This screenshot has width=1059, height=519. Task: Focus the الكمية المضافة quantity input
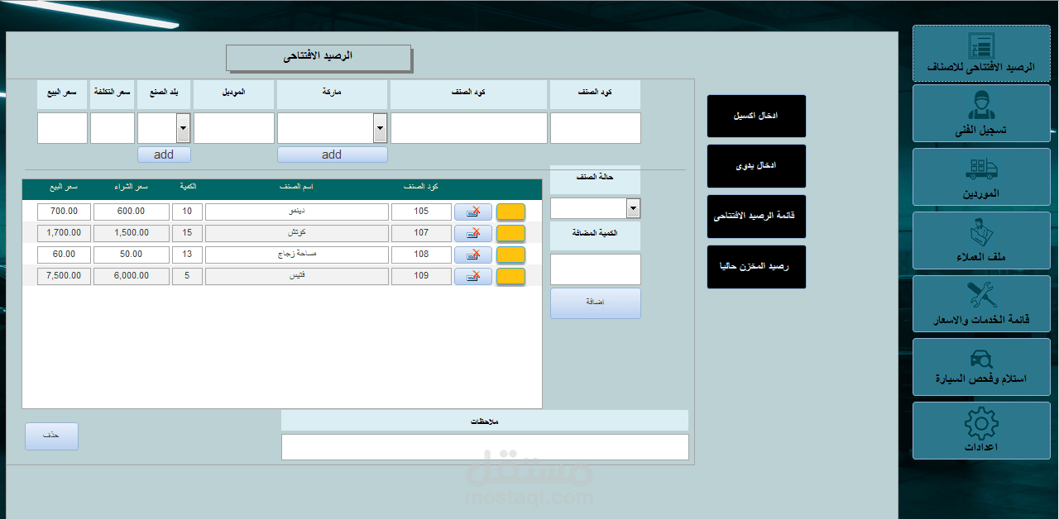point(596,269)
